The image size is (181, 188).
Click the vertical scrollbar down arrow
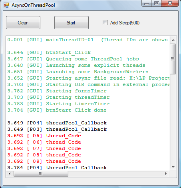(173, 167)
